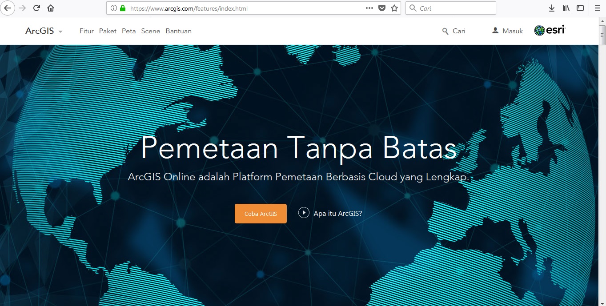Click the Coba ArcGIS button
The height and width of the screenshot is (306, 606).
click(261, 213)
